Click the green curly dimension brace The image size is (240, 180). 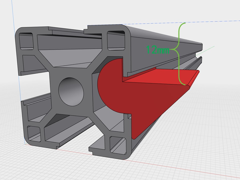pos(178,54)
